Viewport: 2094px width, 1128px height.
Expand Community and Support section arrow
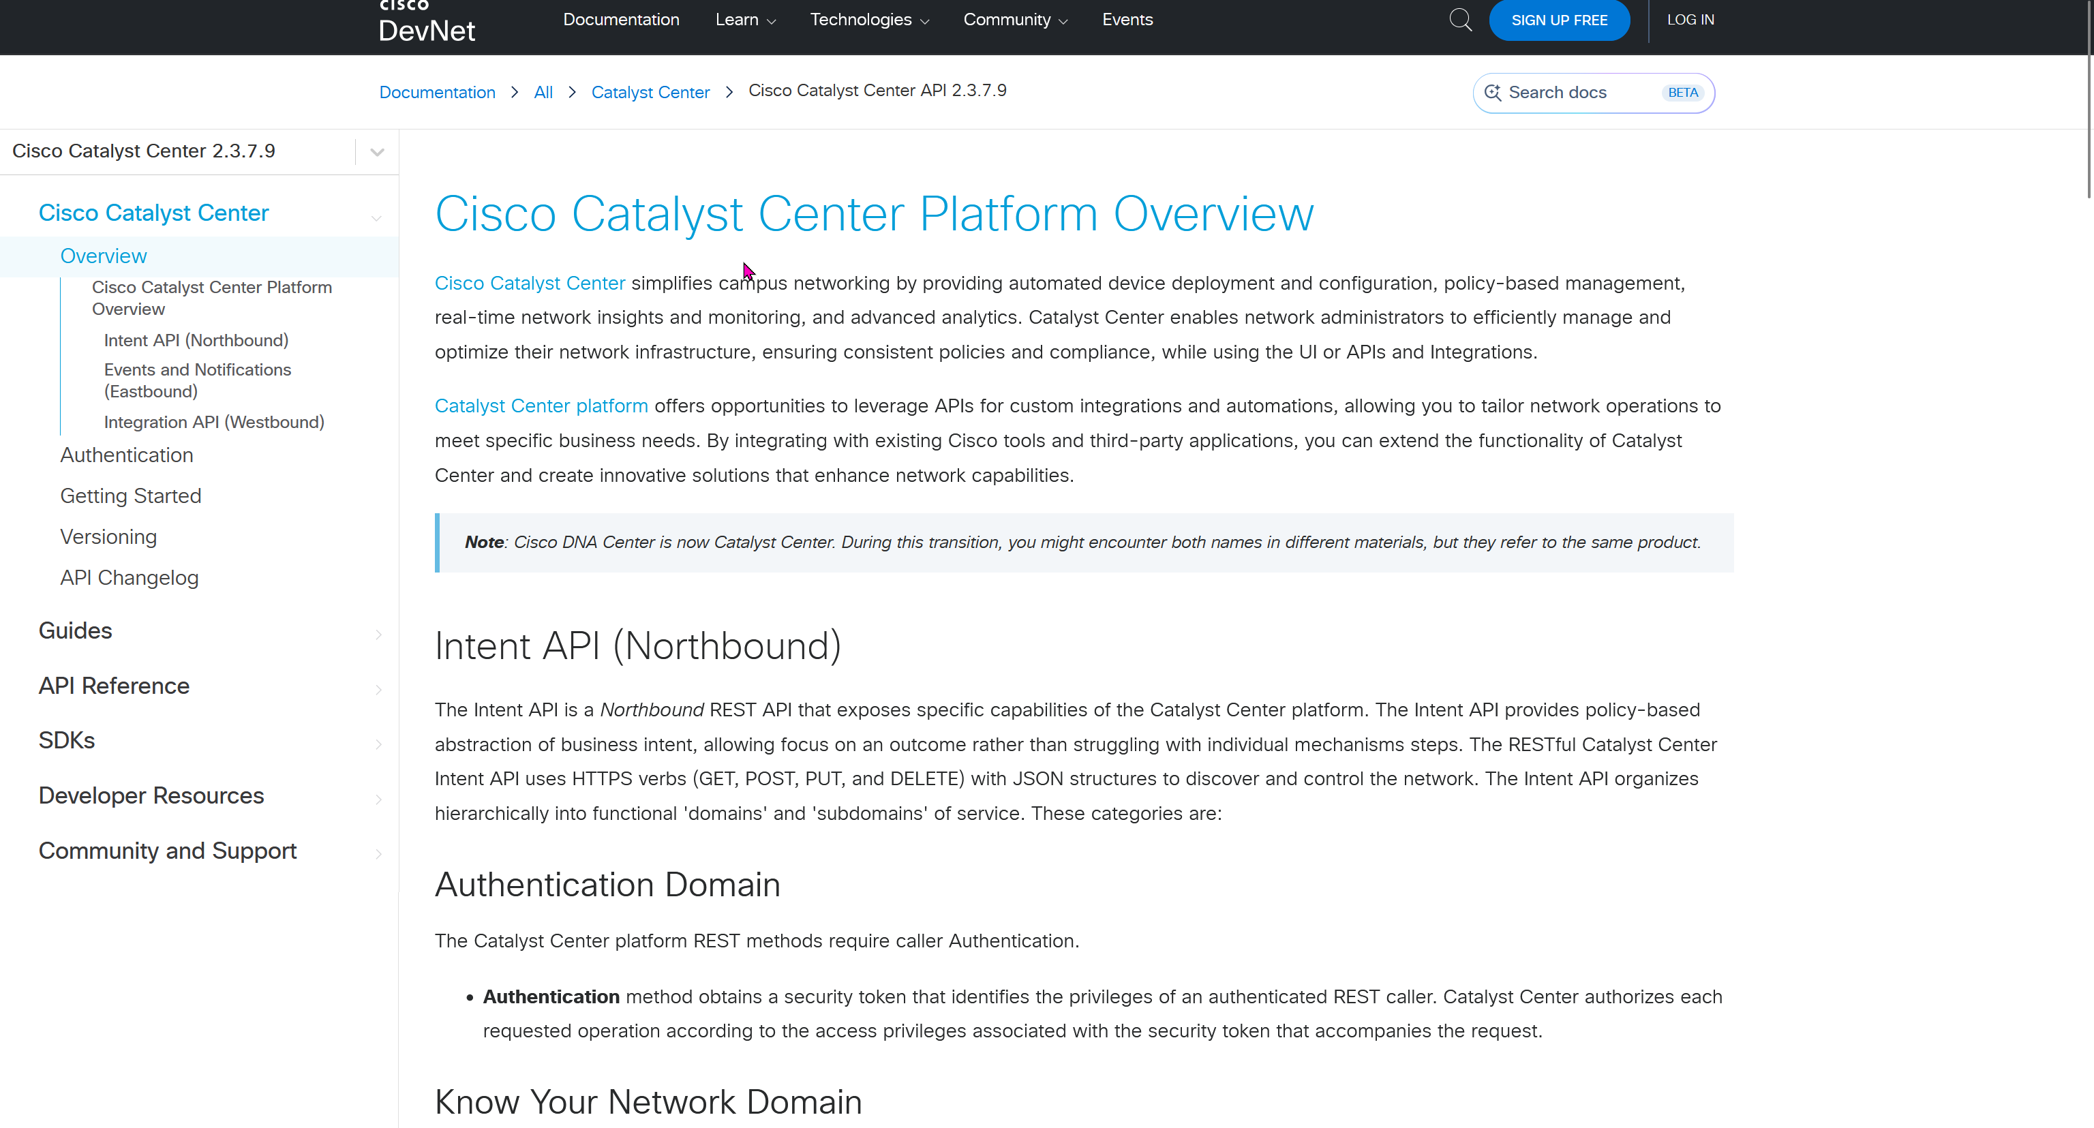tap(378, 853)
